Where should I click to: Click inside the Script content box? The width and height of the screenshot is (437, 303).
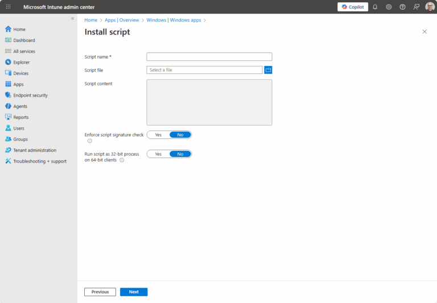coord(209,102)
